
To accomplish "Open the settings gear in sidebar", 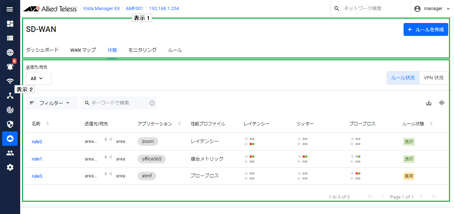I will click(x=10, y=167).
